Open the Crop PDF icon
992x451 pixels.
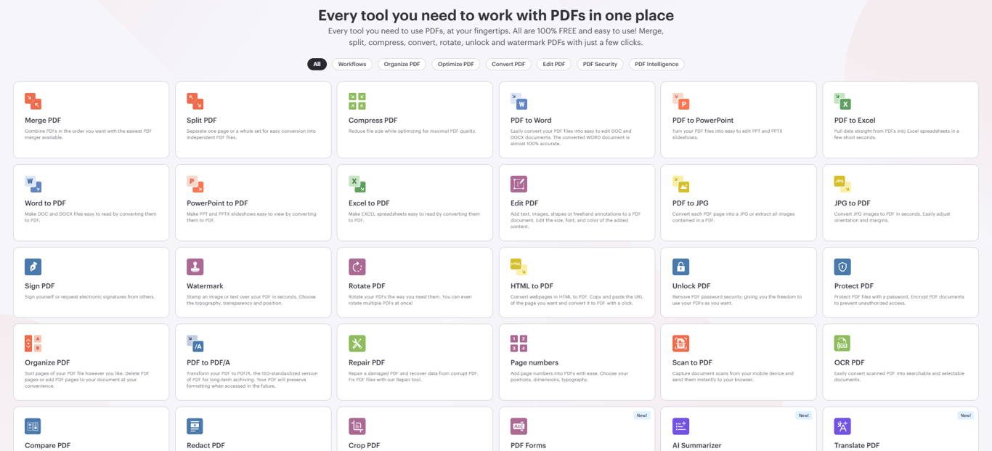[x=357, y=426]
